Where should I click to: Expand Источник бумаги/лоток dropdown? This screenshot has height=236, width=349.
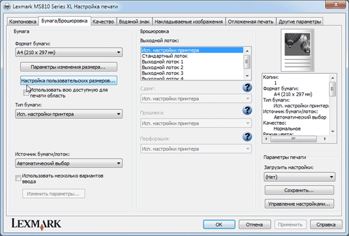tap(69, 163)
